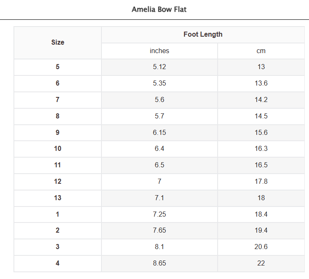
Task: Click the 7.25 inches cell
Action: click(160, 214)
